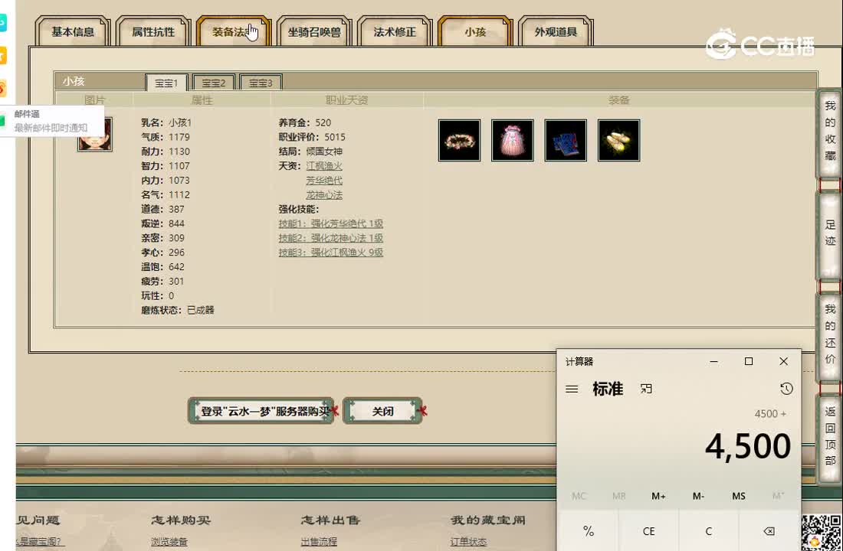Screen dimensions: 843x551
Task: Open the calculator hamburger navigation menu
Action: coord(572,389)
